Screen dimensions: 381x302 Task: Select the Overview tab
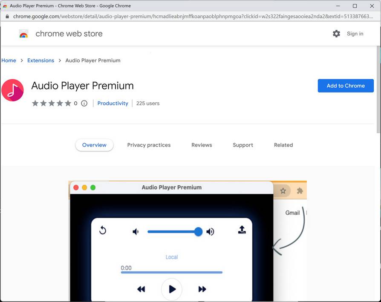click(94, 145)
